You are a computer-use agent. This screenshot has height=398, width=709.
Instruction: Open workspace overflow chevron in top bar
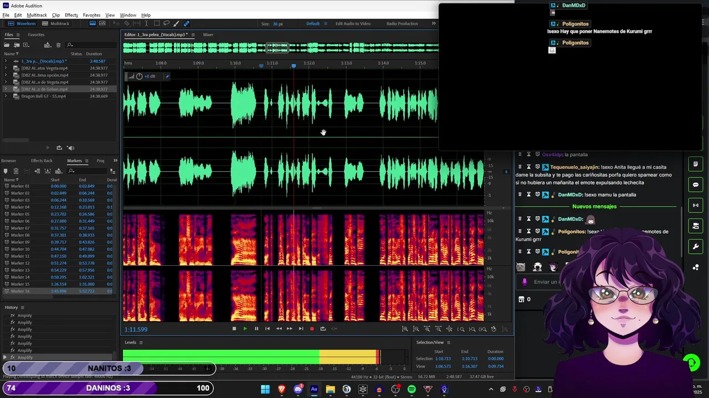[x=434, y=23]
